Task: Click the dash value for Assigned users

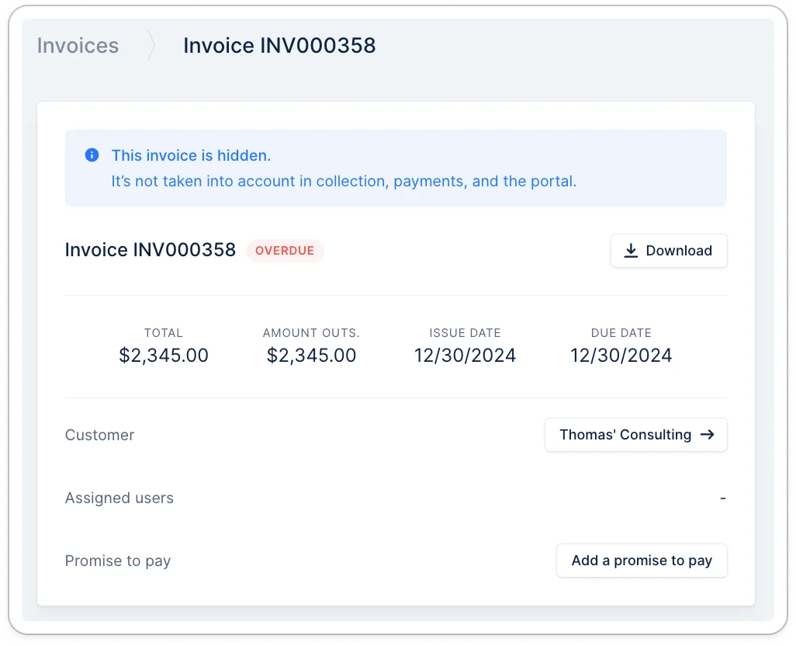Action: (x=723, y=498)
